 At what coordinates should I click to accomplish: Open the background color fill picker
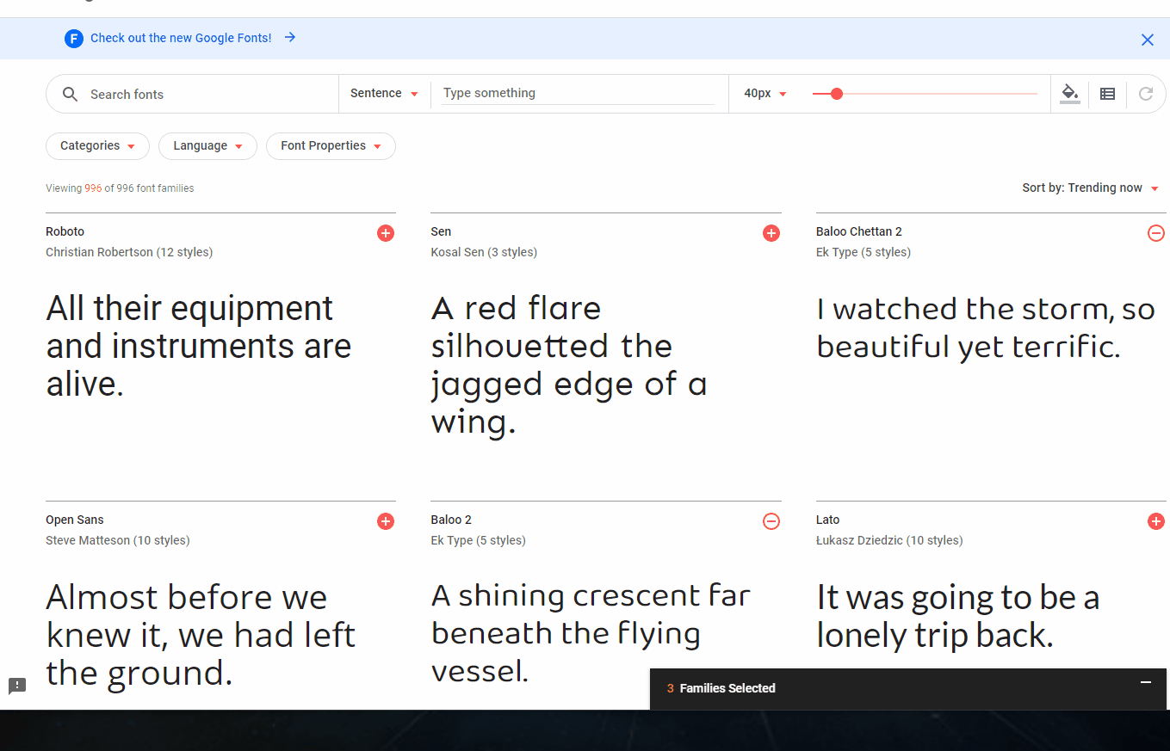click(x=1070, y=94)
